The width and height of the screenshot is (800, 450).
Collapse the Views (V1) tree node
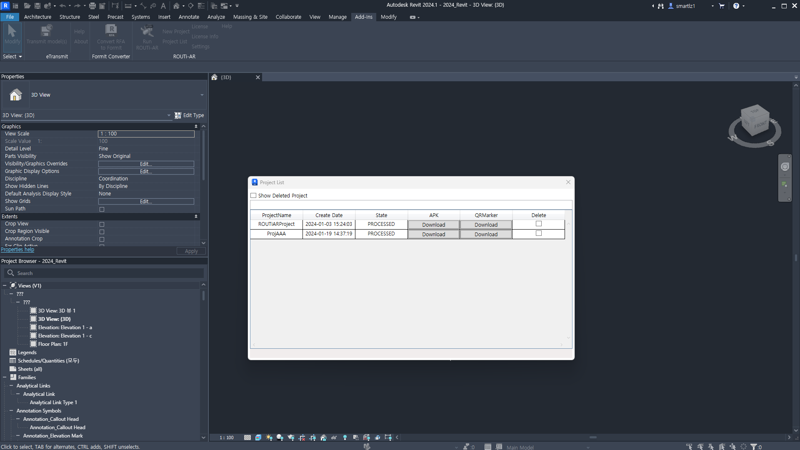pos(5,285)
